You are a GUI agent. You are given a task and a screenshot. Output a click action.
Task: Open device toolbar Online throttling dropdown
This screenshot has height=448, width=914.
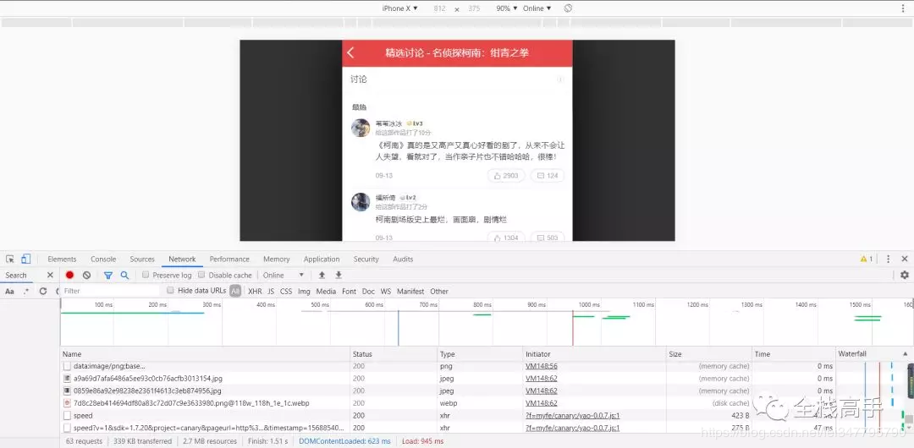[x=537, y=8]
